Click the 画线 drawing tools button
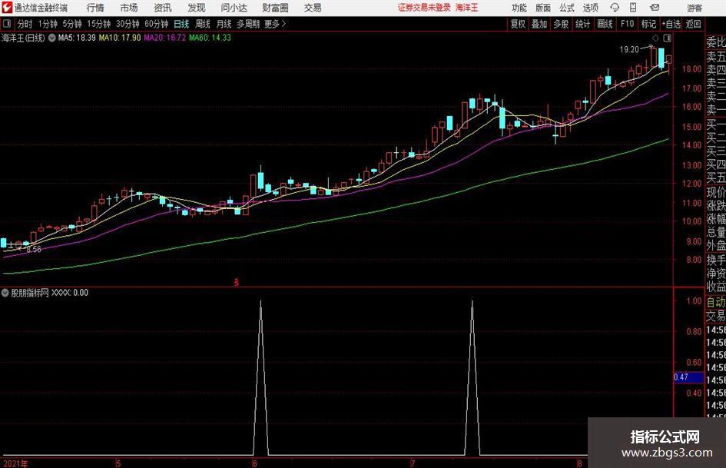Screen dimensions: 726x468 605,24
